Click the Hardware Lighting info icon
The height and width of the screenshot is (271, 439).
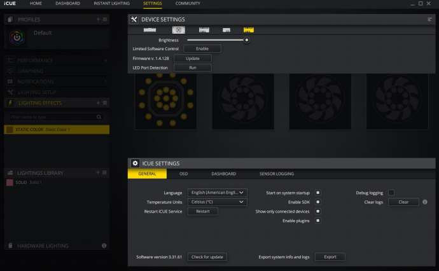coord(104,246)
